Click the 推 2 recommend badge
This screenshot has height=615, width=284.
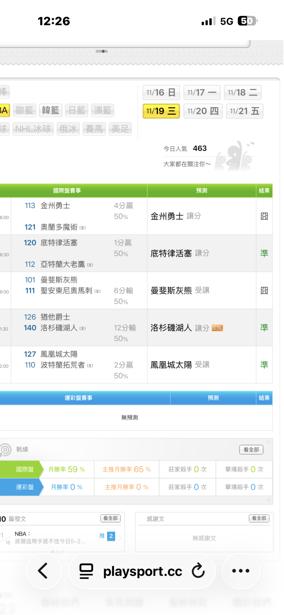(107, 536)
